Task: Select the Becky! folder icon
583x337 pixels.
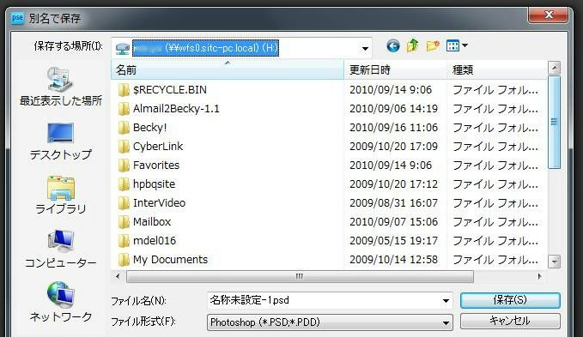Action: [124, 128]
